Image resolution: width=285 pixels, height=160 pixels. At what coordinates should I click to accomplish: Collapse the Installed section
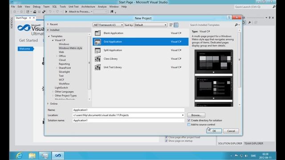pyautogui.click(x=48, y=30)
